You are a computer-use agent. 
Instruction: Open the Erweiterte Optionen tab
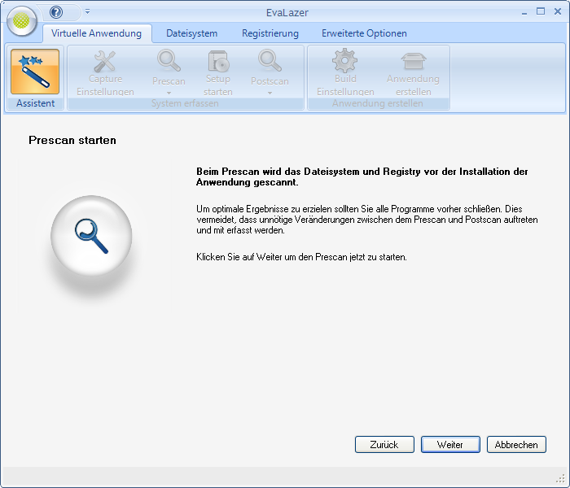(x=364, y=33)
